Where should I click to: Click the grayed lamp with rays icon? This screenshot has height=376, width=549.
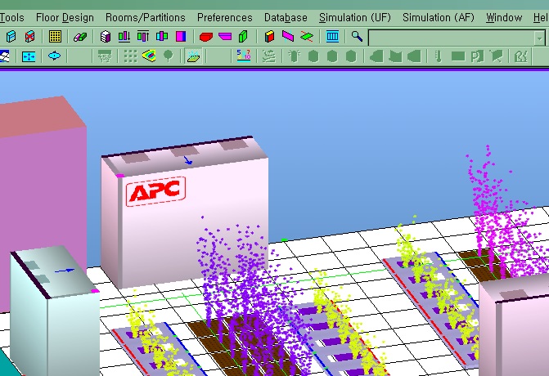tap(295, 56)
